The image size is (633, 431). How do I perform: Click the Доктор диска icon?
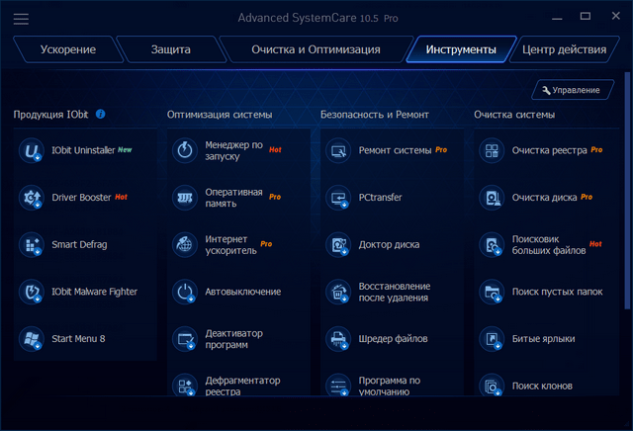[x=339, y=244]
